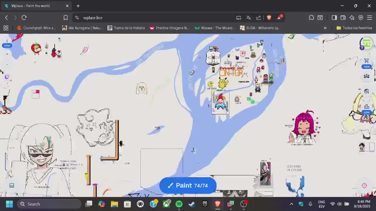
Task: Bookmark this page
Action: (66, 18)
